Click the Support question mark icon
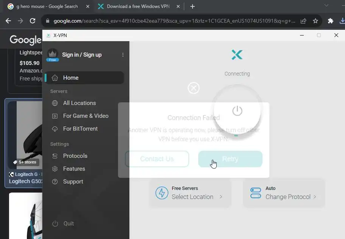The width and height of the screenshot is (345, 239). [55, 182]
